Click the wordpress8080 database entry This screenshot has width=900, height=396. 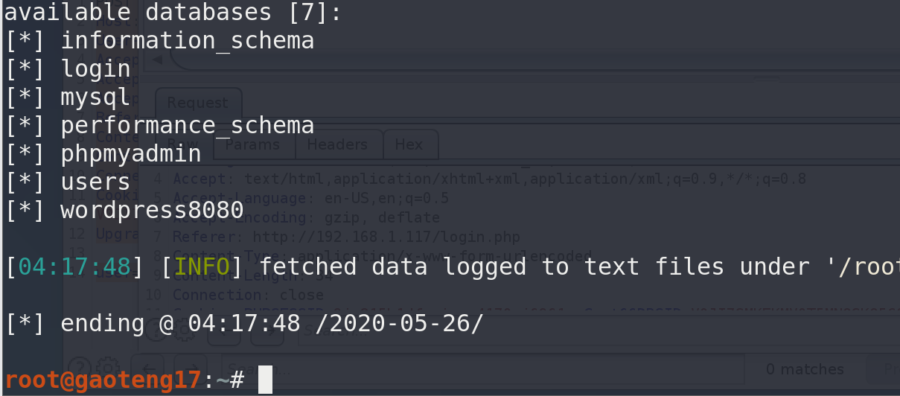tap(152, 210)
